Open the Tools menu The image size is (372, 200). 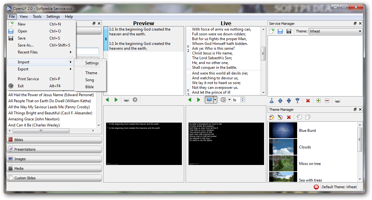(37, 17)
